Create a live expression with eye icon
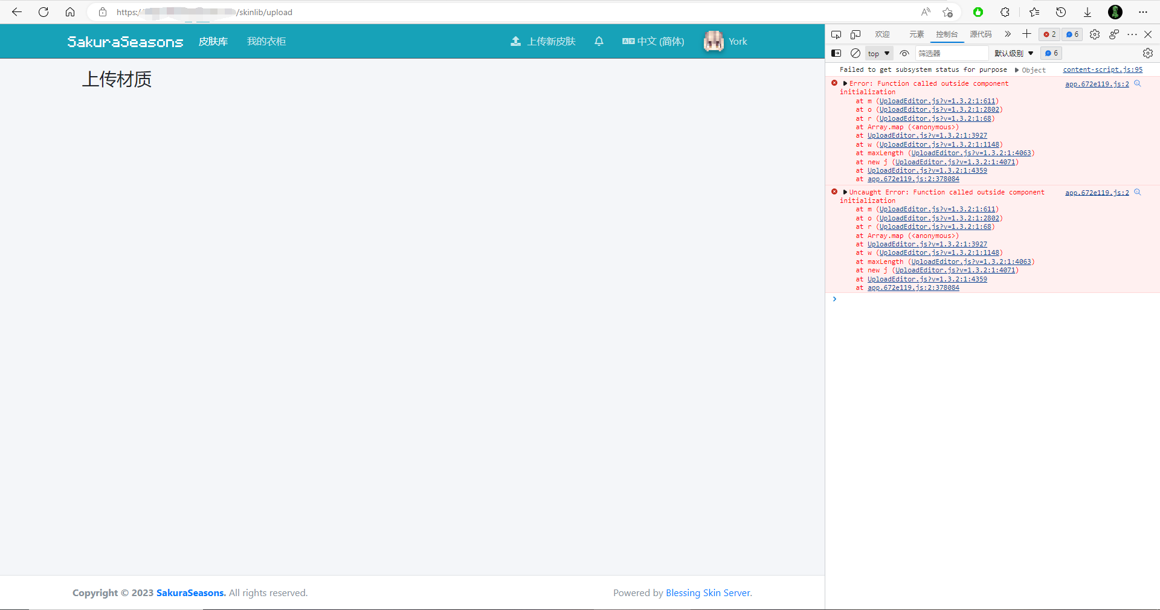The height and width of the screenshot is (610, 1160). point(904,53)
